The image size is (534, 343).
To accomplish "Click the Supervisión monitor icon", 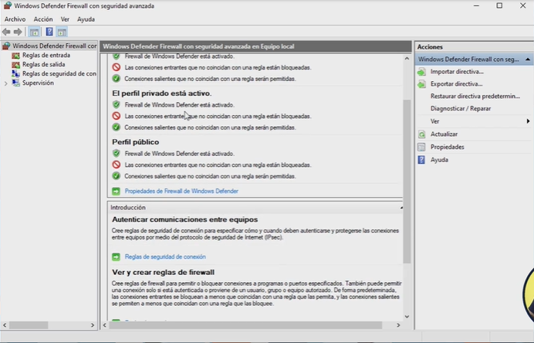I will coord(15,83).
